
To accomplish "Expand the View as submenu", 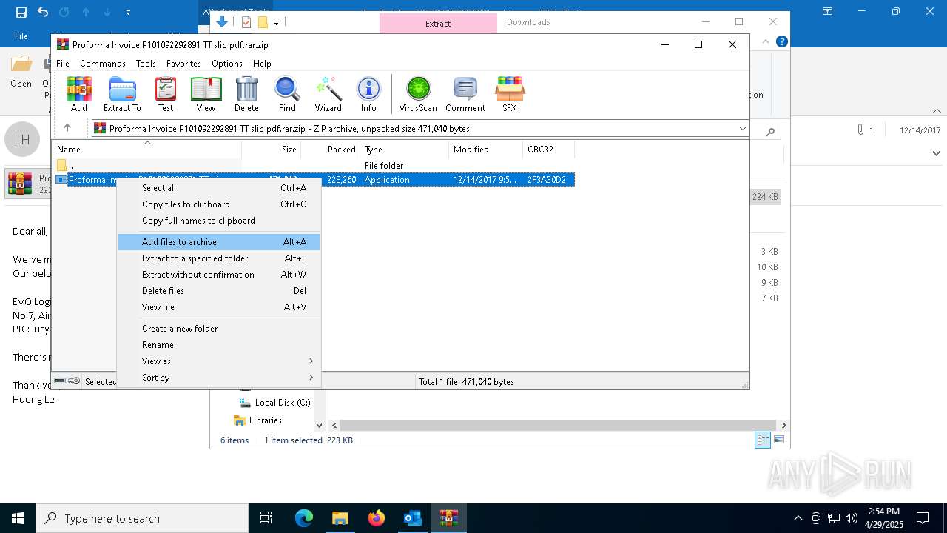I will tap(219, 361).
